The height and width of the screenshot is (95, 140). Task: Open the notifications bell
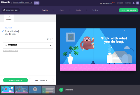pos(133,3)
